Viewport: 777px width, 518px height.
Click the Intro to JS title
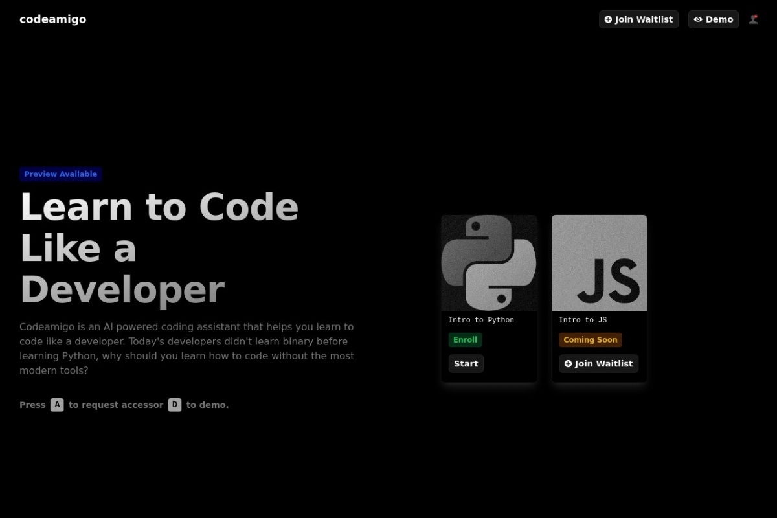(583, 320)
